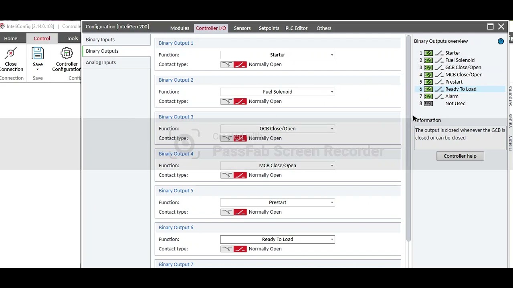This screenshot has width=513, height=288.
Task: Open the Sensors tab
Action: [x=242, y=28]
